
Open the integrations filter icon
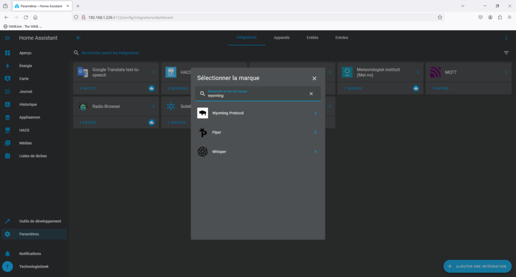[506, 53]
